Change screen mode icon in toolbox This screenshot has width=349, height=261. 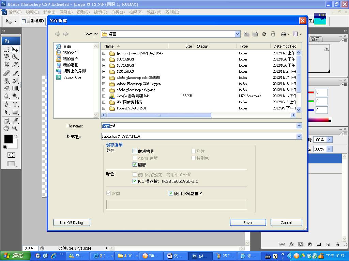coord(12,164)
